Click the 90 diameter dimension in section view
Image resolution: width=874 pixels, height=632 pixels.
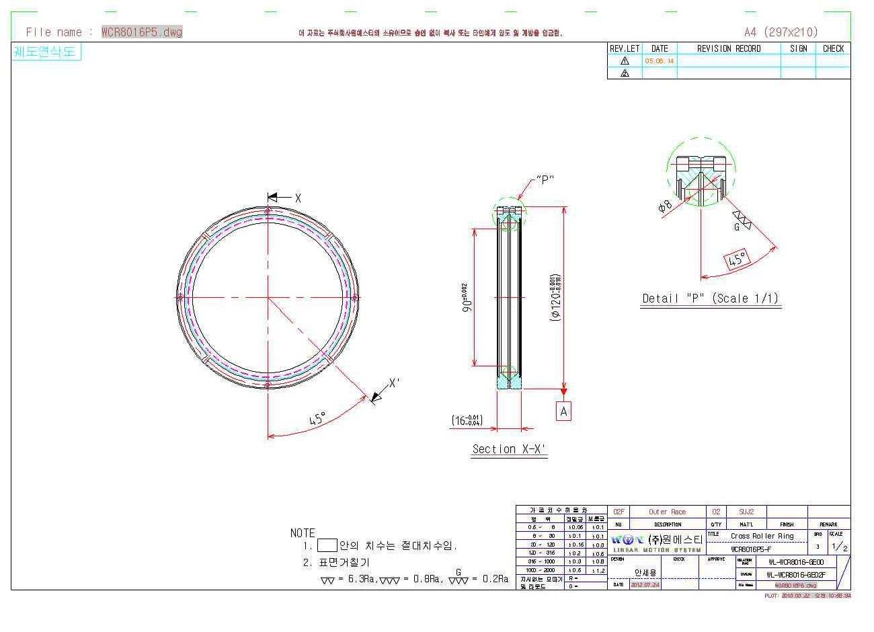(x=468, y=297)
